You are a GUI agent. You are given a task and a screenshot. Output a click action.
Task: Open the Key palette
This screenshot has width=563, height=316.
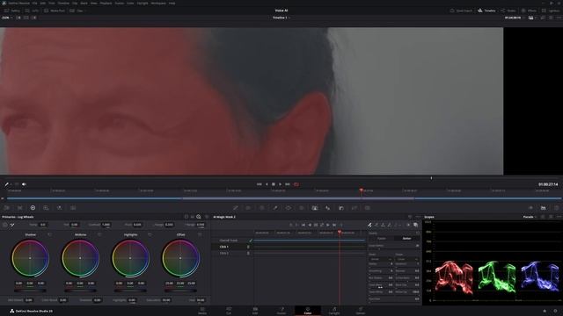341,208
